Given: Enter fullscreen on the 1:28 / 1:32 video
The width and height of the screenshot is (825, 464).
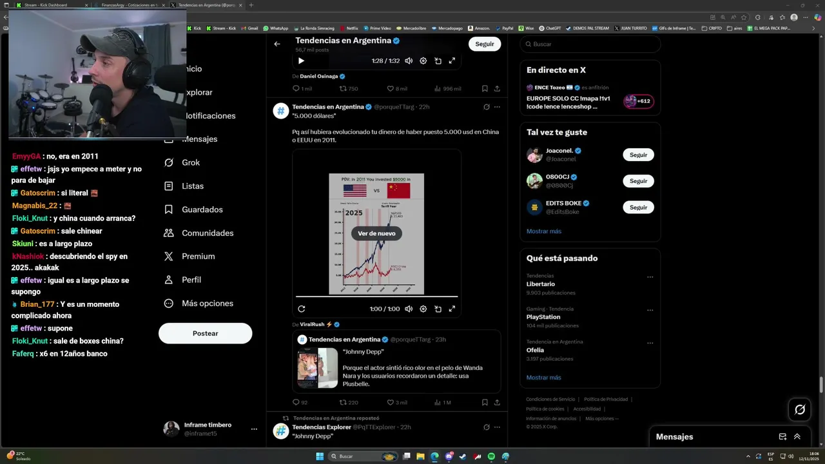Looking at the screenshot, I should coord(452,61).
